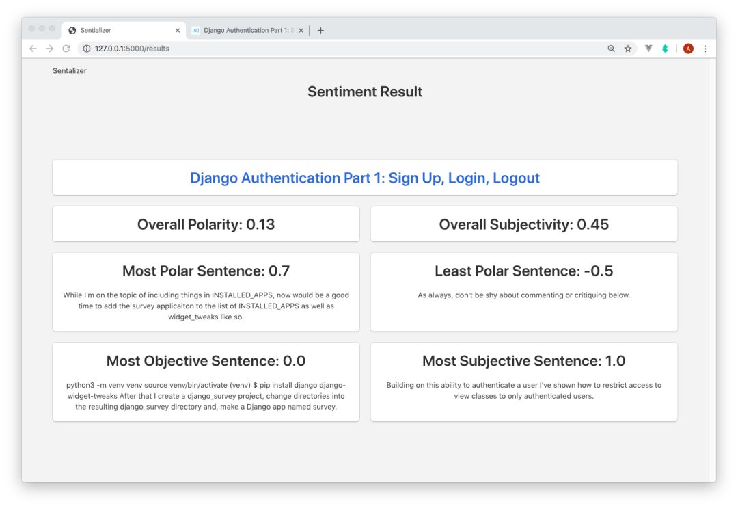Open Chrome's three-dot menu
Screen dimensions: 738x508
[x=705, y=49]
